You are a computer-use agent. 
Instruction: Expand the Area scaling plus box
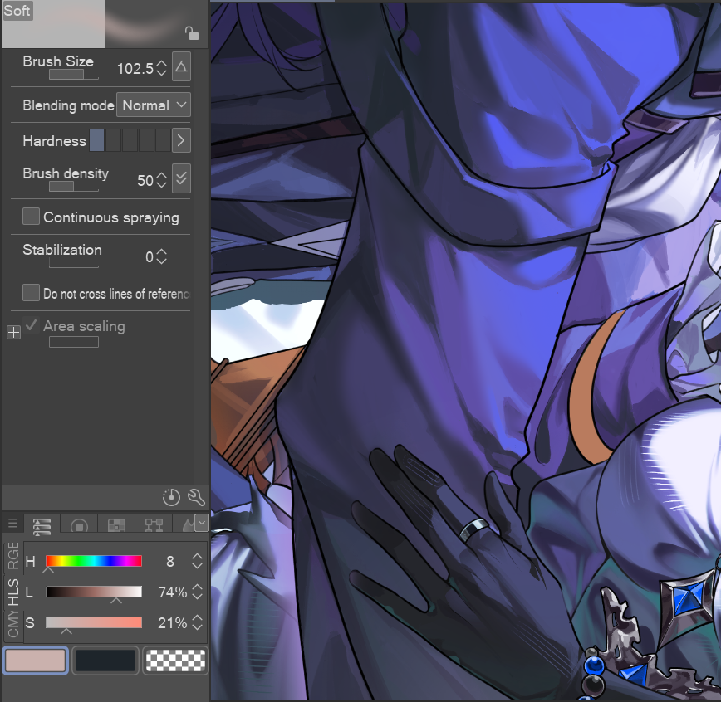pyautogui.click(x=13, y=332)
